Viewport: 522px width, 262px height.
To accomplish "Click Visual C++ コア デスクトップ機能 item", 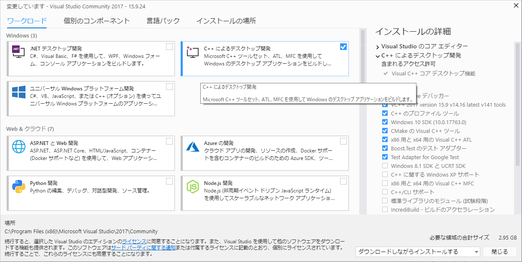I will point(434,73).
